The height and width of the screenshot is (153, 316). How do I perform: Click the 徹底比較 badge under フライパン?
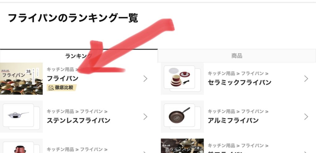point(62,88)
